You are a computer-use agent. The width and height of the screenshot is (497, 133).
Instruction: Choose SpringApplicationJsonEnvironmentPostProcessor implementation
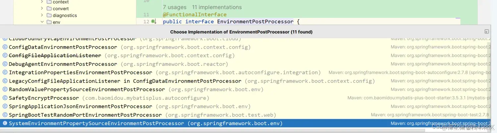[245, 106]
